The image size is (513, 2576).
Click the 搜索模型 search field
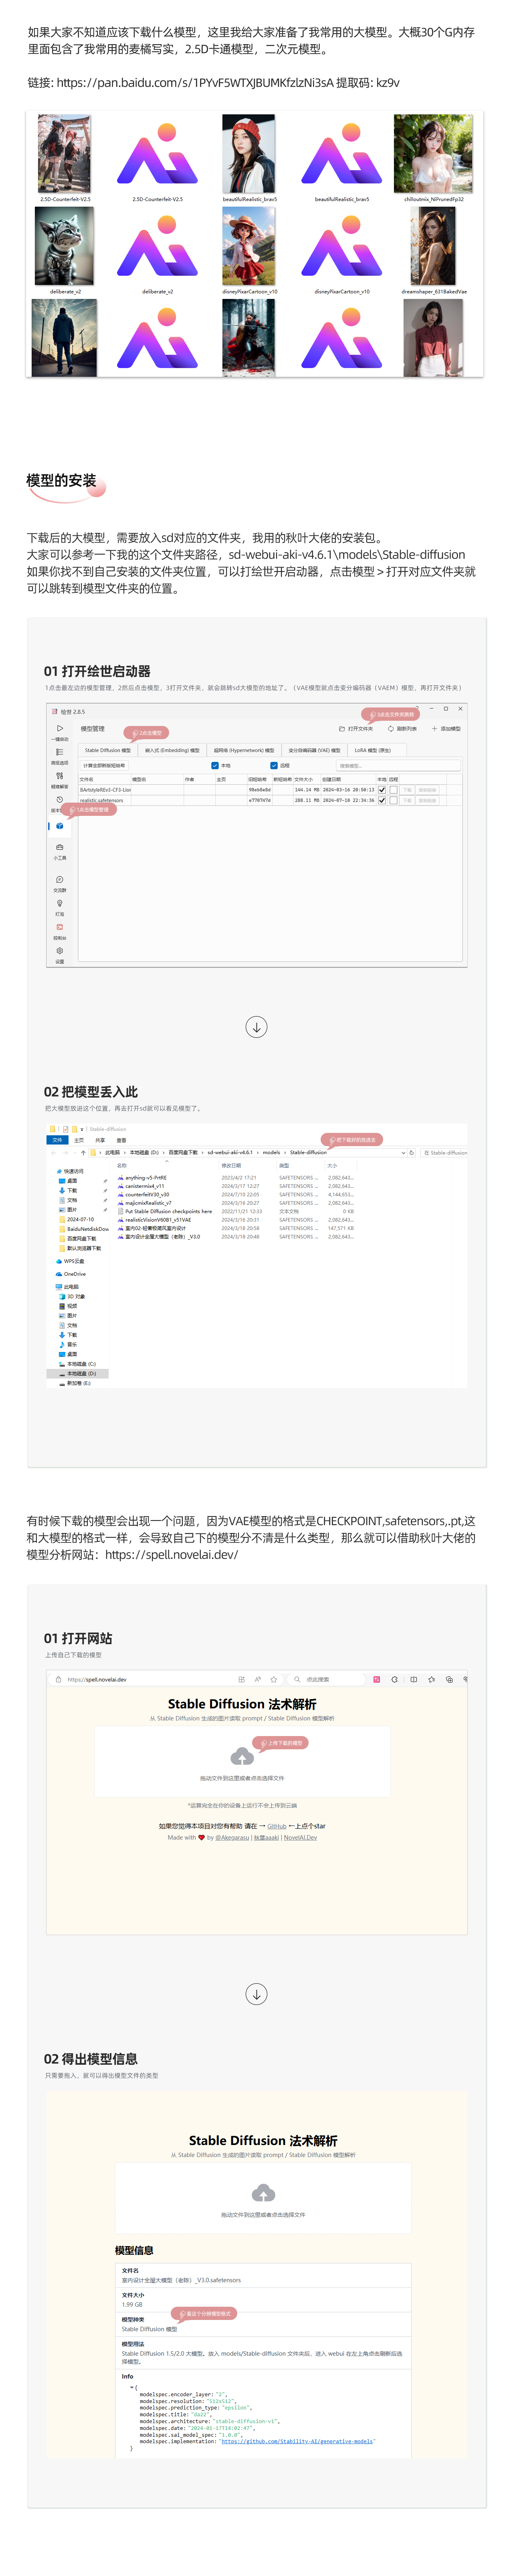tap(398, 766)
